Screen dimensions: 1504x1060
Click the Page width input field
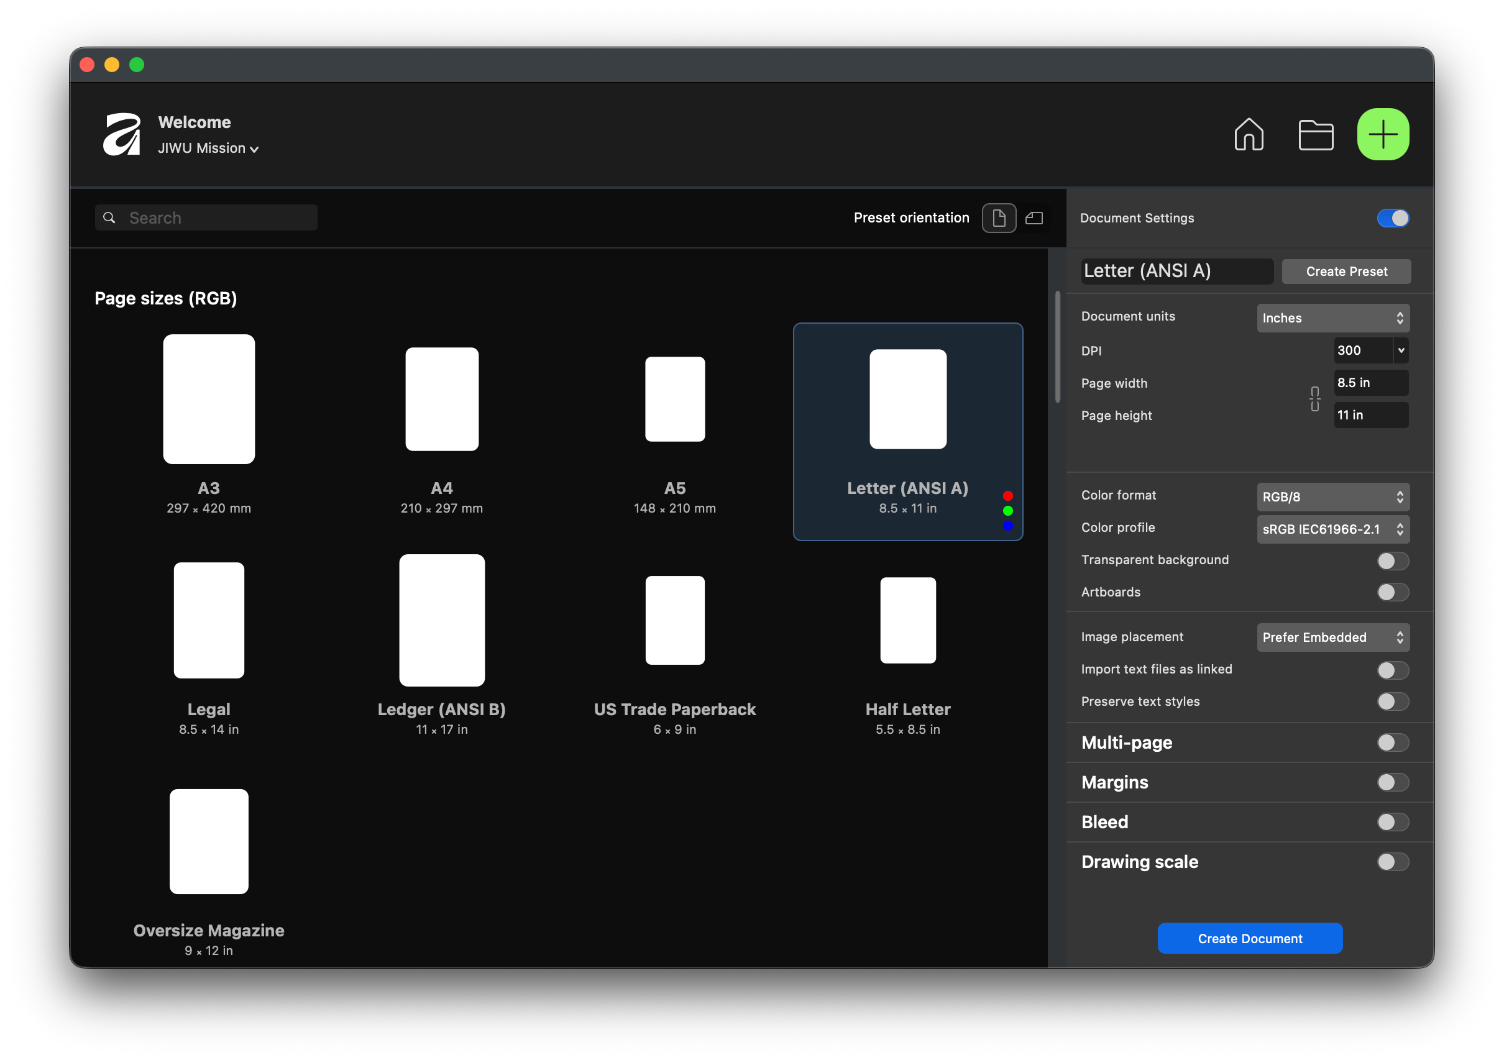click(1370, 383)
